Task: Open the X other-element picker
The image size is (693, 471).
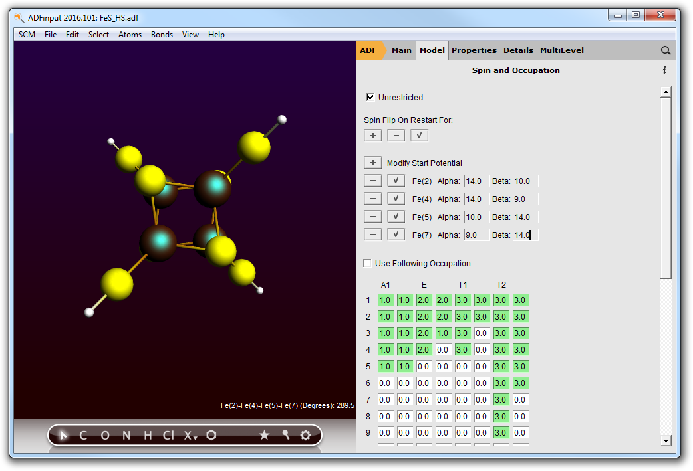Action: 190,436
